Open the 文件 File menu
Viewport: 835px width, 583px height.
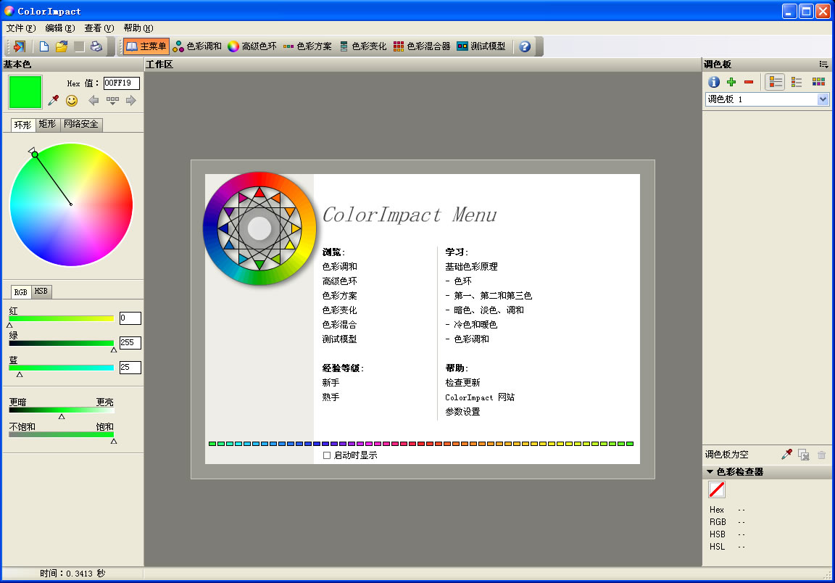coord(21,28)
